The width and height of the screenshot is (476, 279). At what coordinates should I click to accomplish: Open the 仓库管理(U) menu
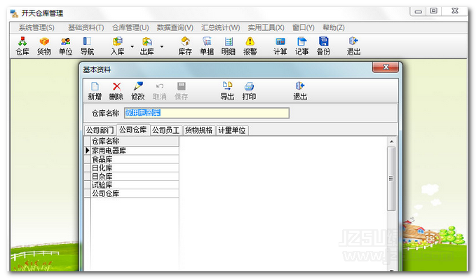coord(130,27)
